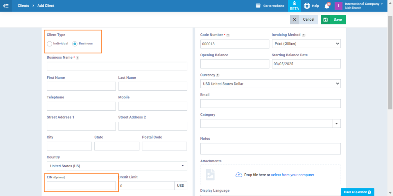Focus the Street Address 2 field
The height and width of the screenshot is (196, 393).
tap(153, 126)
